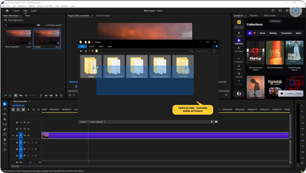Open Re-Create in Spotlight FX sidebar
306x173 pixels.
(x=239, y=49)
